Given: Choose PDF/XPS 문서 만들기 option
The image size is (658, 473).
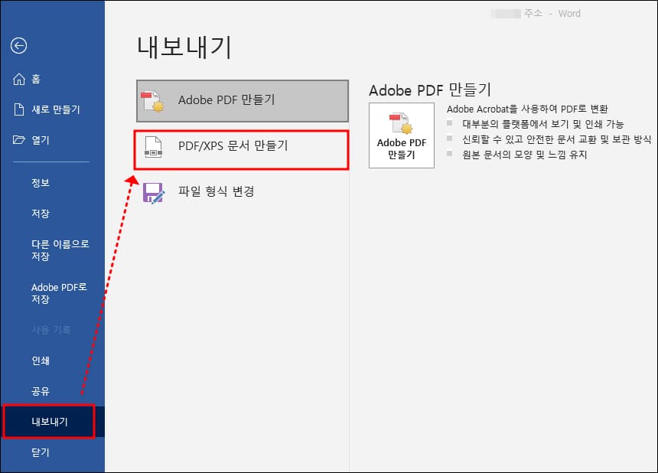Looking at the screenshot, I should (241, 150).
